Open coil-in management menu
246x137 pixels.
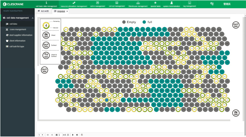click(x=97, y=4)
